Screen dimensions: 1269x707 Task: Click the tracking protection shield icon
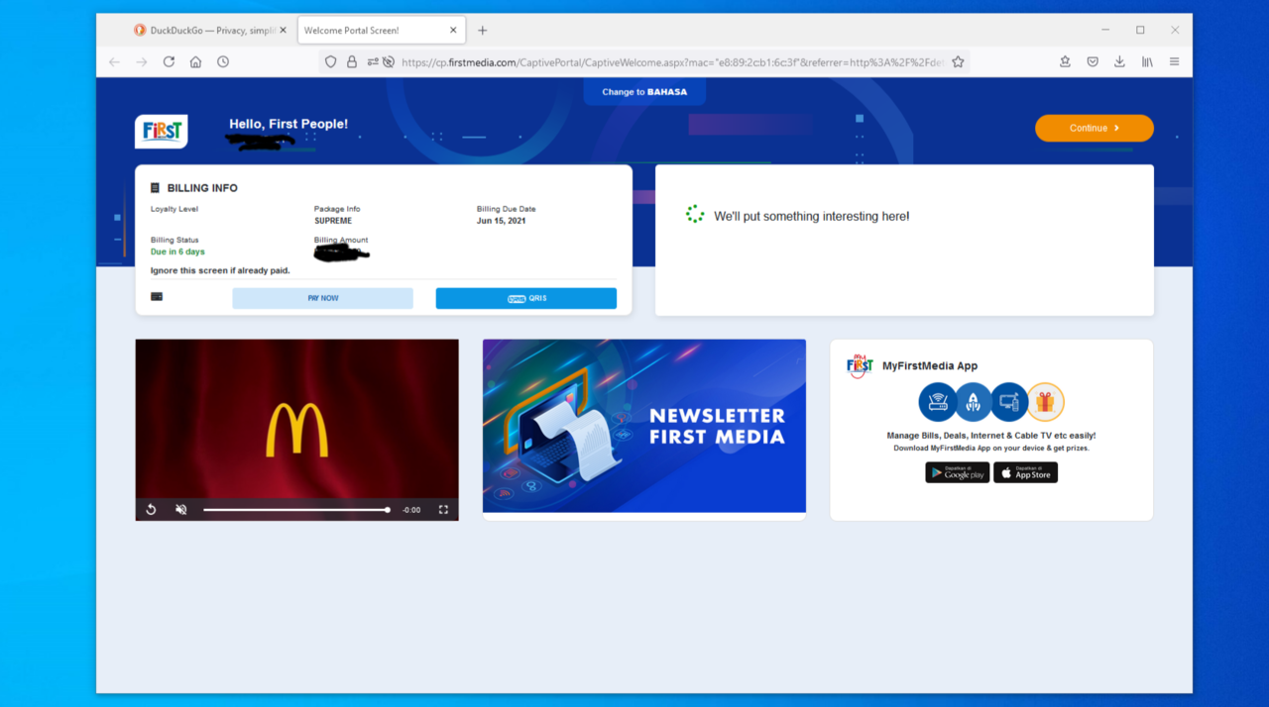point(330,61)
